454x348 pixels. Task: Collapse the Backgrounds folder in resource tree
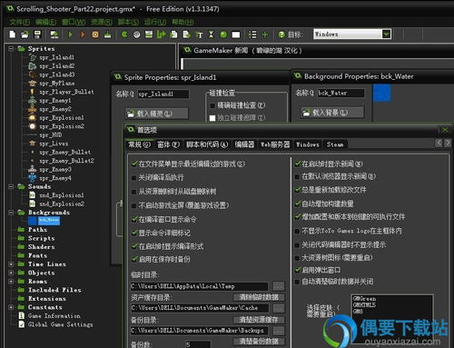click(x=11, y=213)
